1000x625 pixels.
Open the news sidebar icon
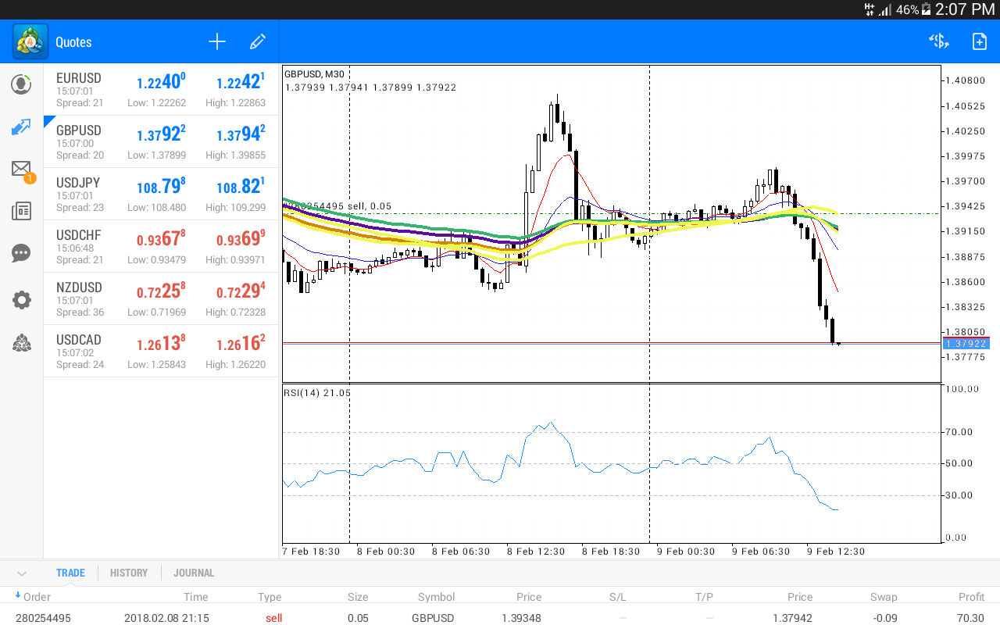21,211
